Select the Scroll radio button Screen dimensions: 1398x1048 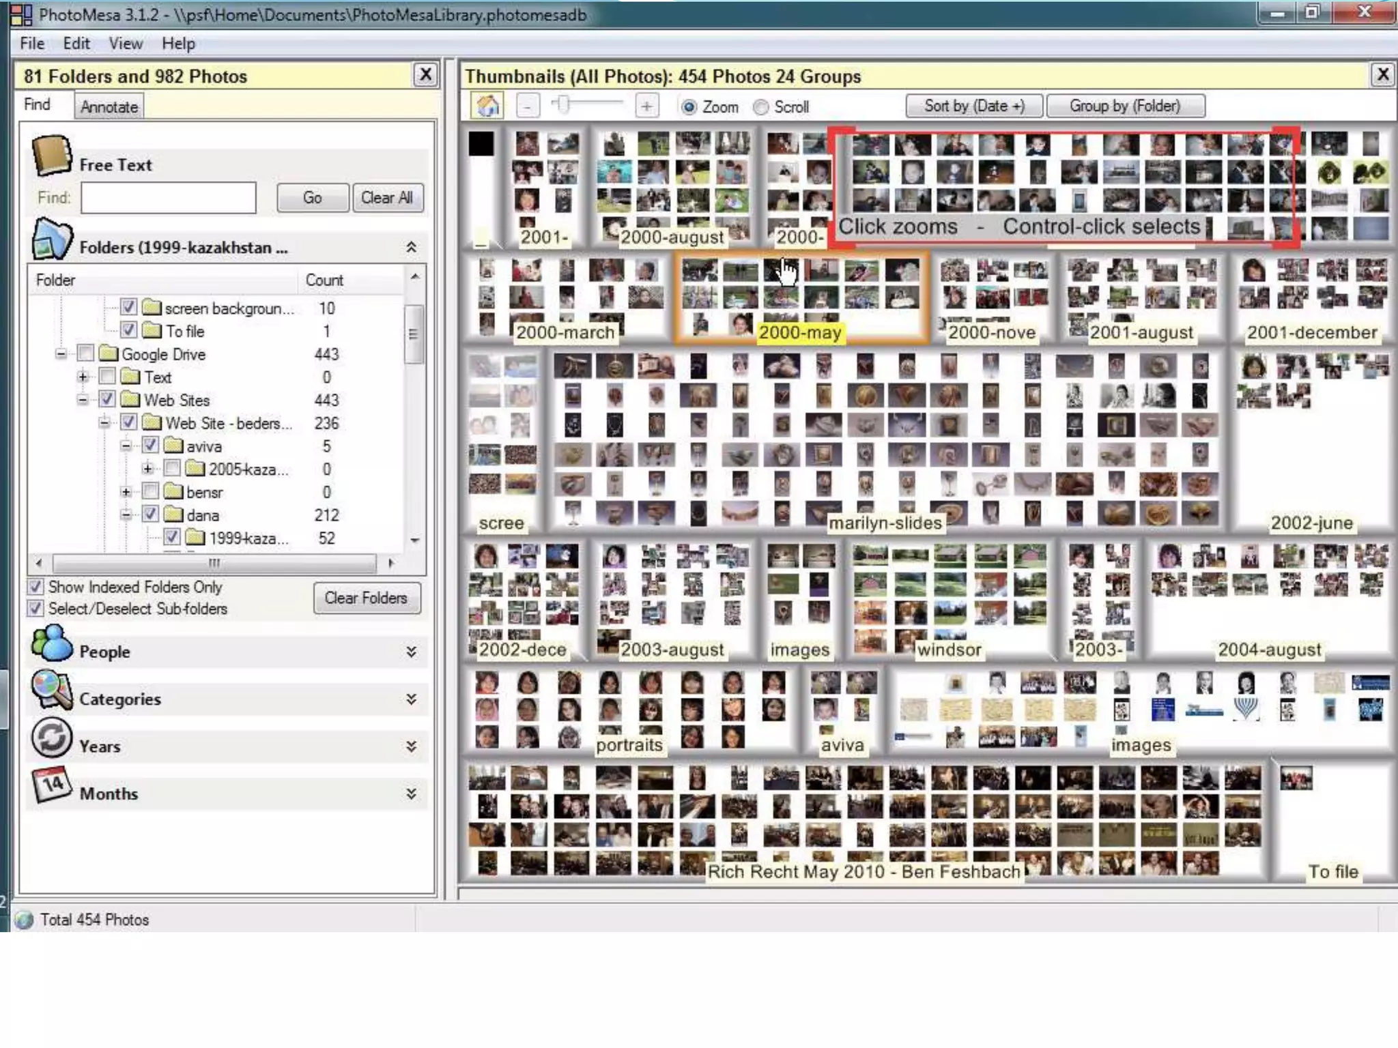click(x=760, y=107)
